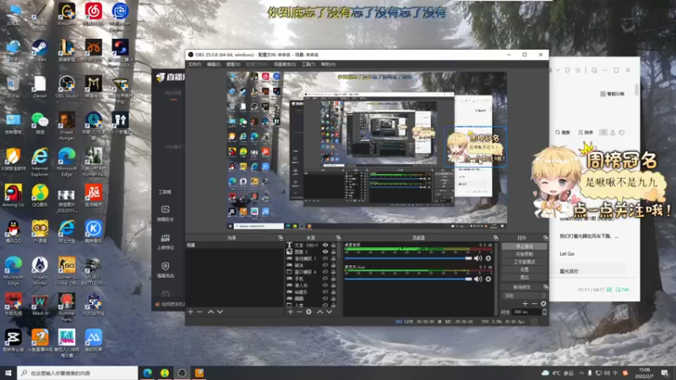This screenshot has height=380, width=676.
Task: Pop out the Audio Mixer dock panel
Action: pos(496,238)
